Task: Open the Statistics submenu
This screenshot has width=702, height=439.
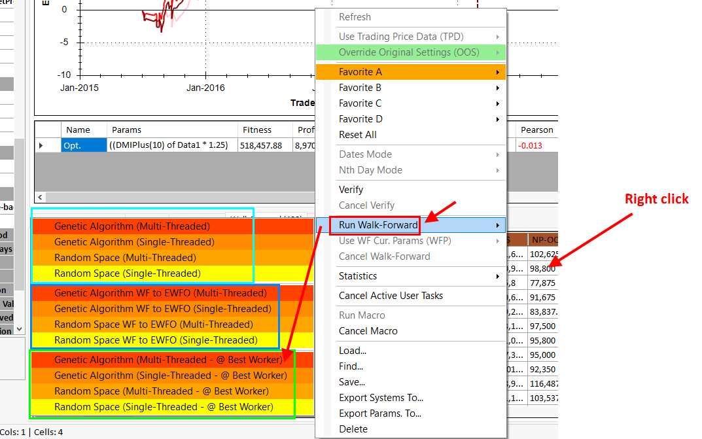Action: 358,276
